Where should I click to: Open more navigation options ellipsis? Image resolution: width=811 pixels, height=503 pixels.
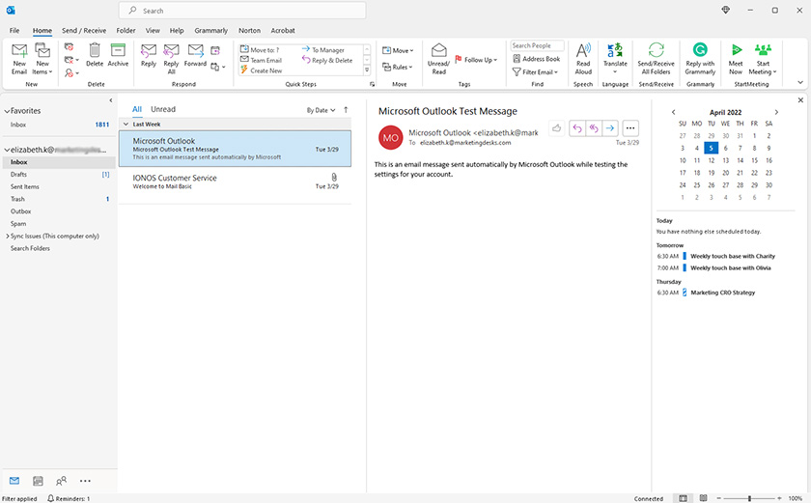pos(85,481)
